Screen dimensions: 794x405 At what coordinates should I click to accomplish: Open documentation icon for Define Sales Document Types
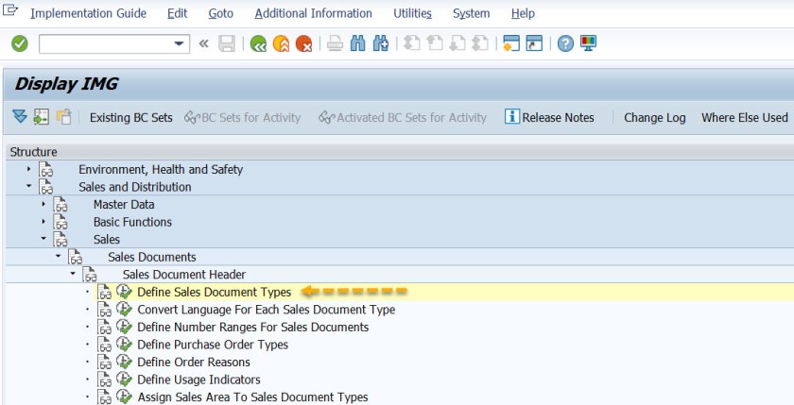point(104,293)
